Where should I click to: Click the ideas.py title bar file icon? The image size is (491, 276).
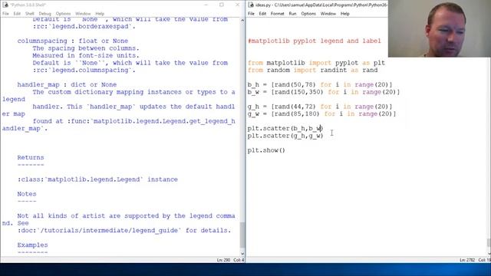pyautogui.click(x=251, y=5)
